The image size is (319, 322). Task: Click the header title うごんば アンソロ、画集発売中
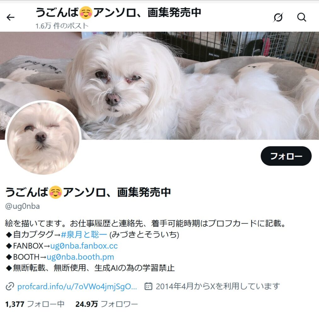tap(118, 13)
